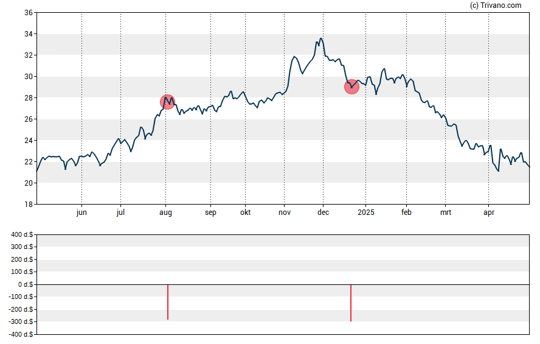Click the '-400 d.$' axis label

click(21, 334)
